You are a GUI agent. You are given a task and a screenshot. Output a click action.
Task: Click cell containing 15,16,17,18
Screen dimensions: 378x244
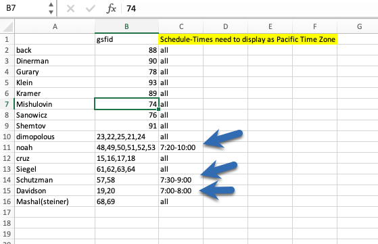click(x=127, y=158)
